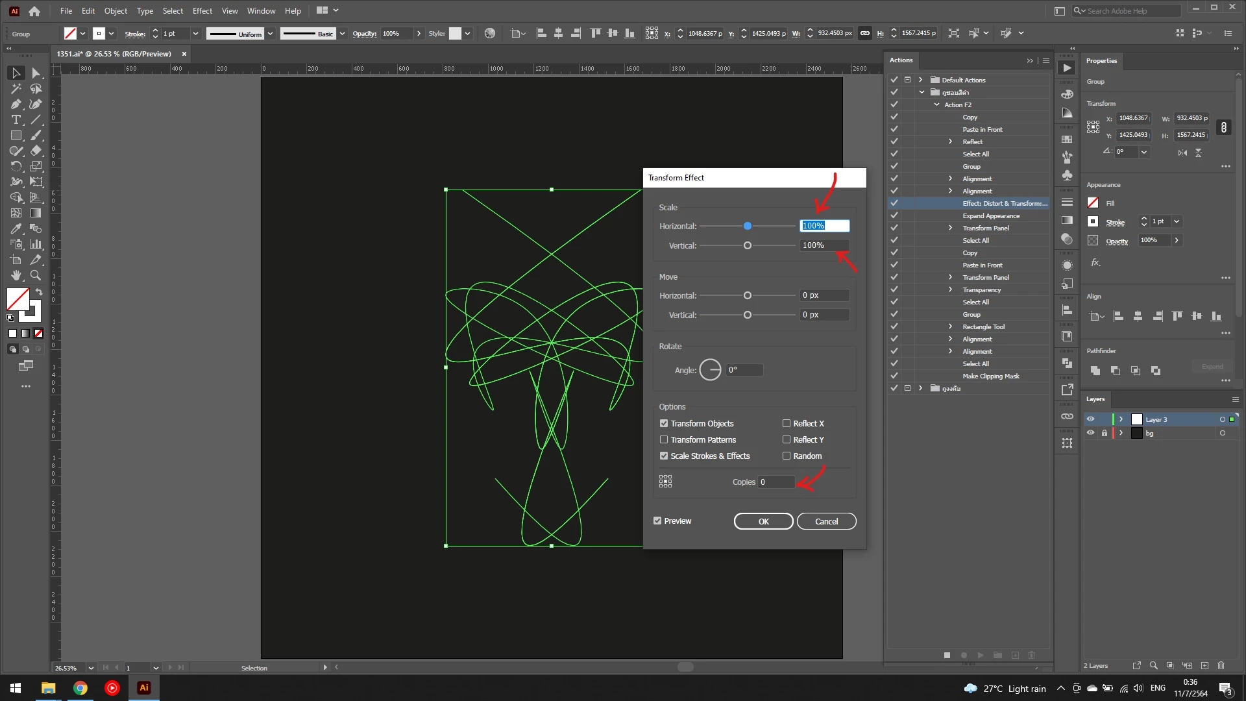The height and width of the screenshot is (701, 1246).
Task: Click the Hand tool
Action: click(16, 275)
